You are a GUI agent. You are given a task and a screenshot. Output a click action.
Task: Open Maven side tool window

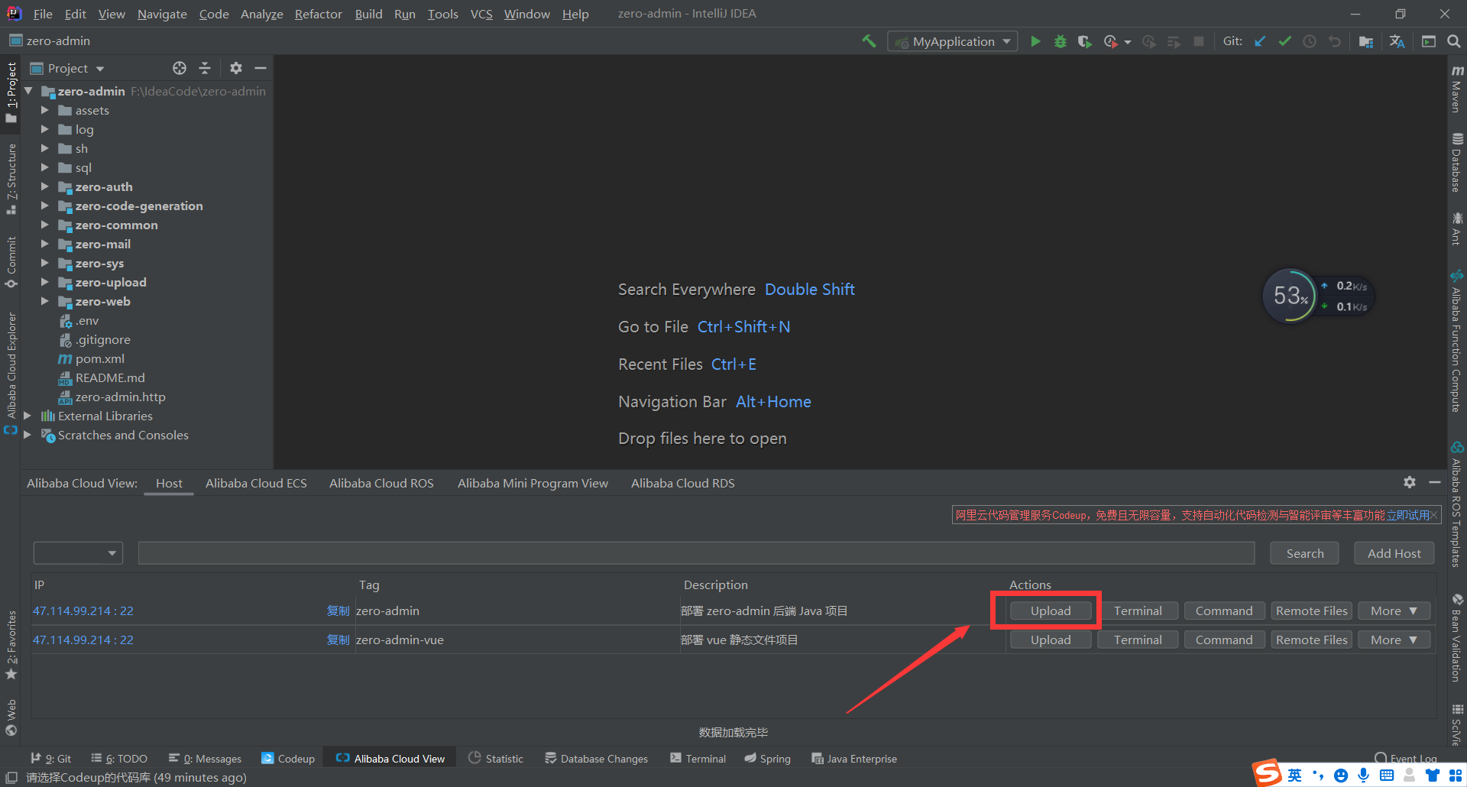[1457, 88]
